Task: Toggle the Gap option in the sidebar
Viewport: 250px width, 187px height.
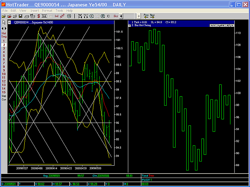Action: click(4, 96)
